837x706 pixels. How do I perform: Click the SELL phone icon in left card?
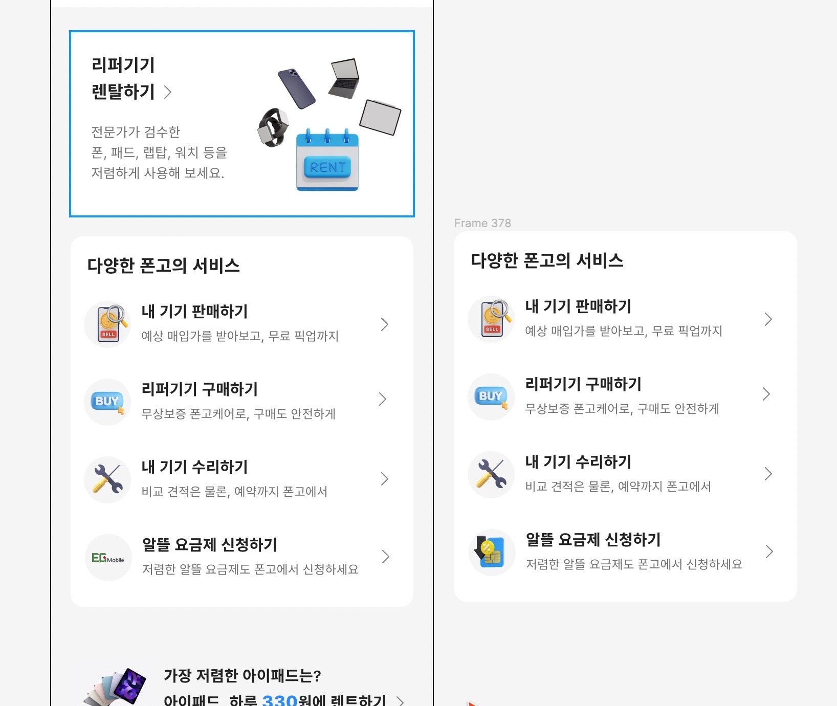(x=107, y=324)
